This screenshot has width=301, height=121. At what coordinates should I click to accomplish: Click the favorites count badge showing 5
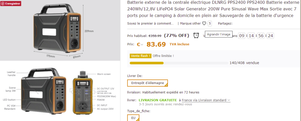point(210,23)
